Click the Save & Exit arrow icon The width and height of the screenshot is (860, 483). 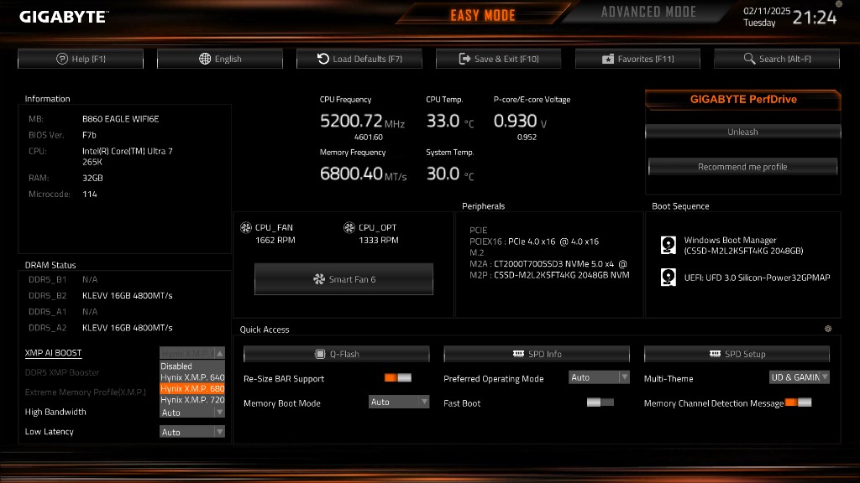point(464,59)
